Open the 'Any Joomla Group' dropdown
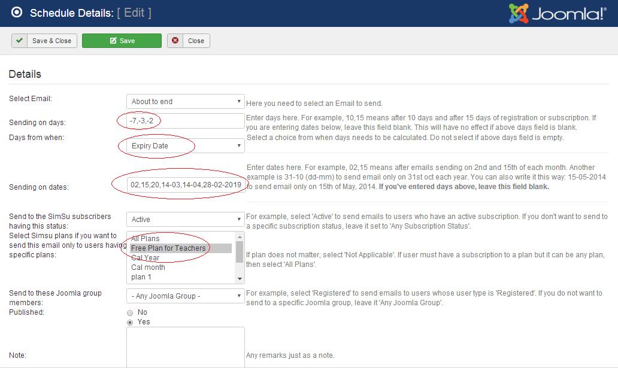 pos(185,296)
